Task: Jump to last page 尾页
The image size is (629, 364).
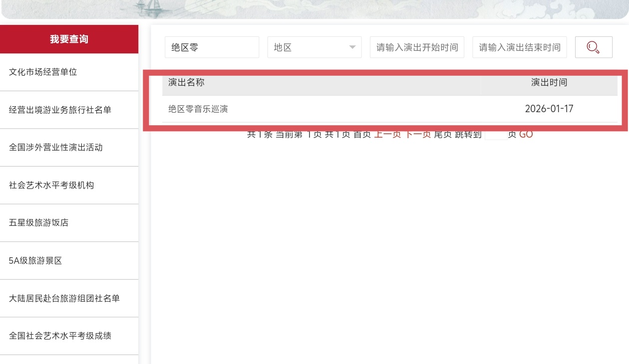Action: click(x=443, y=134)
